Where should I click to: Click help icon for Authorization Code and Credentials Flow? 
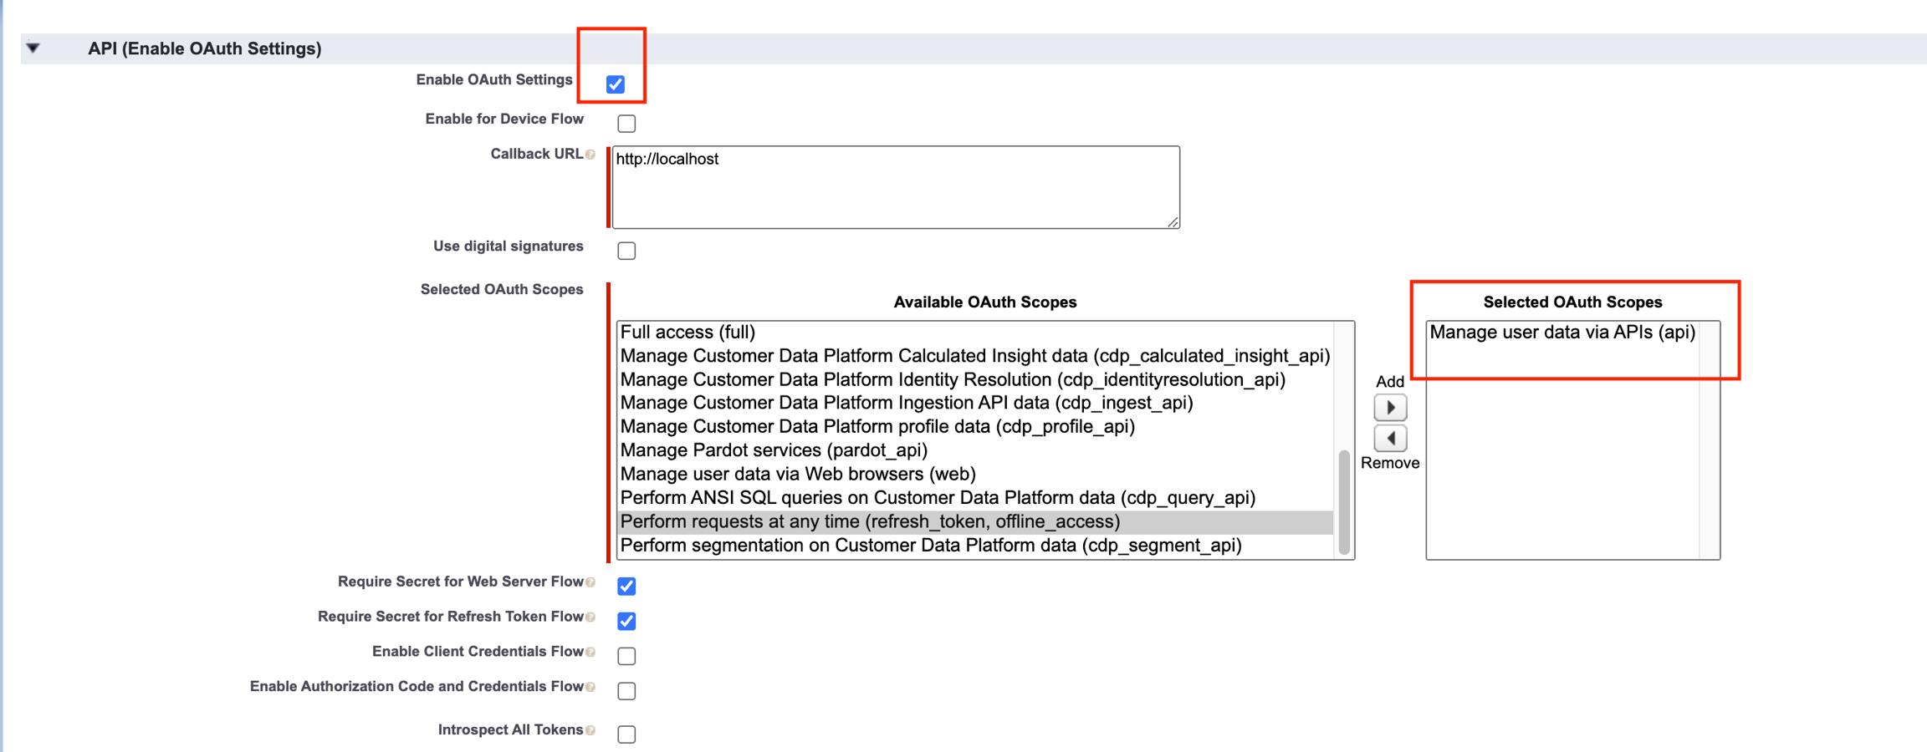pyautogui.click(x=590, y=688)
